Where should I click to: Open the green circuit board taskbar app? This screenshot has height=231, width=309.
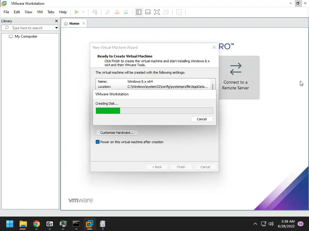(x=63, y=224)
